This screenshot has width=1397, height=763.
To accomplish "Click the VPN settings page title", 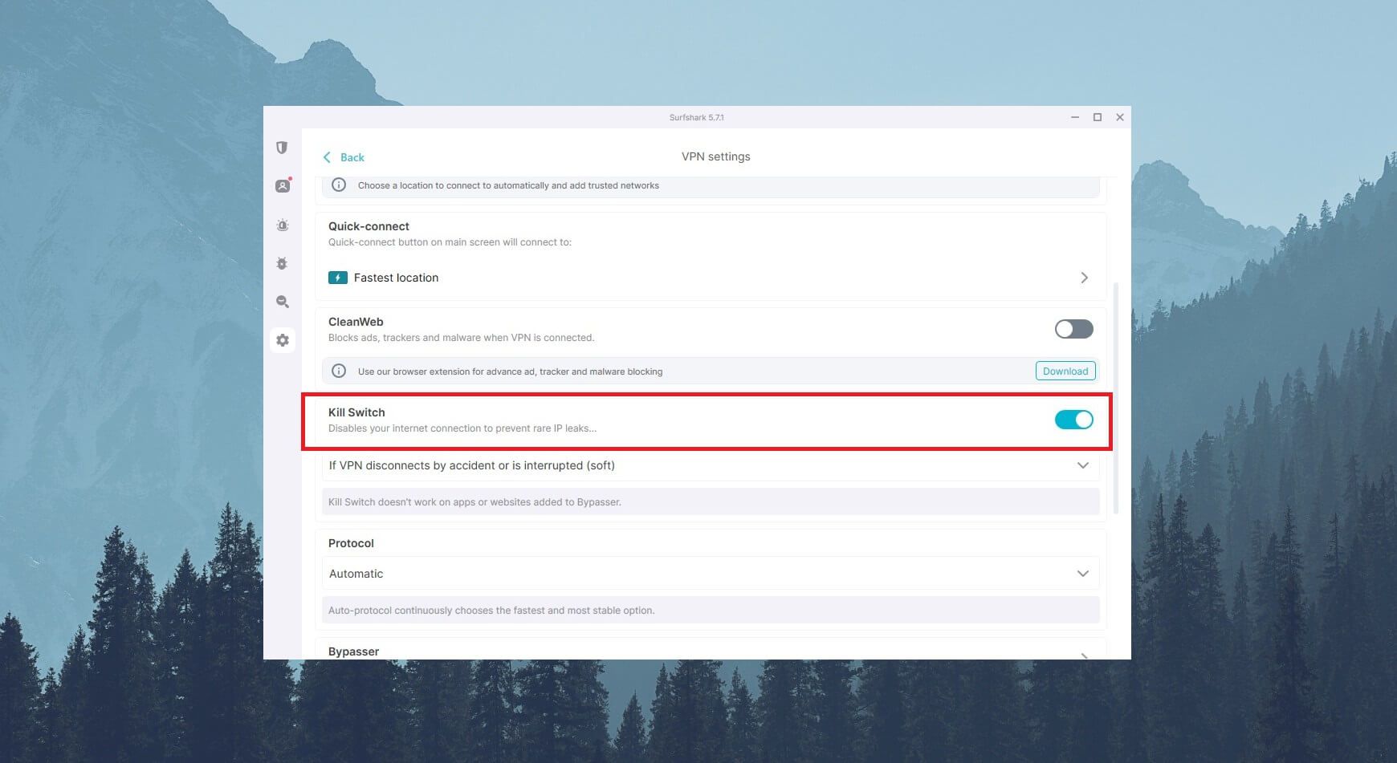I will 715,156.
